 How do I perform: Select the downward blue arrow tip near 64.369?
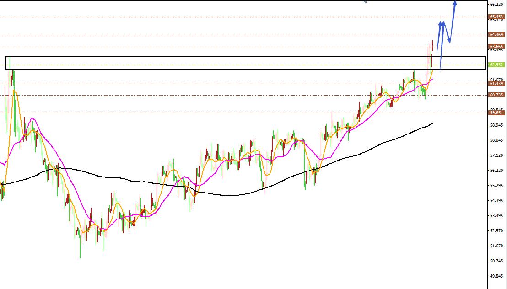(449, 41)
